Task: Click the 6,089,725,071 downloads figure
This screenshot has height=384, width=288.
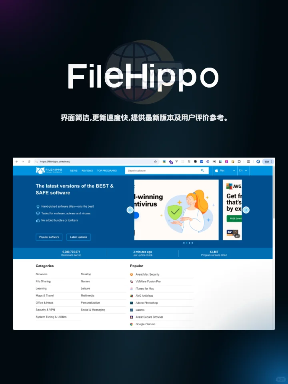Action: coord(71,252)
